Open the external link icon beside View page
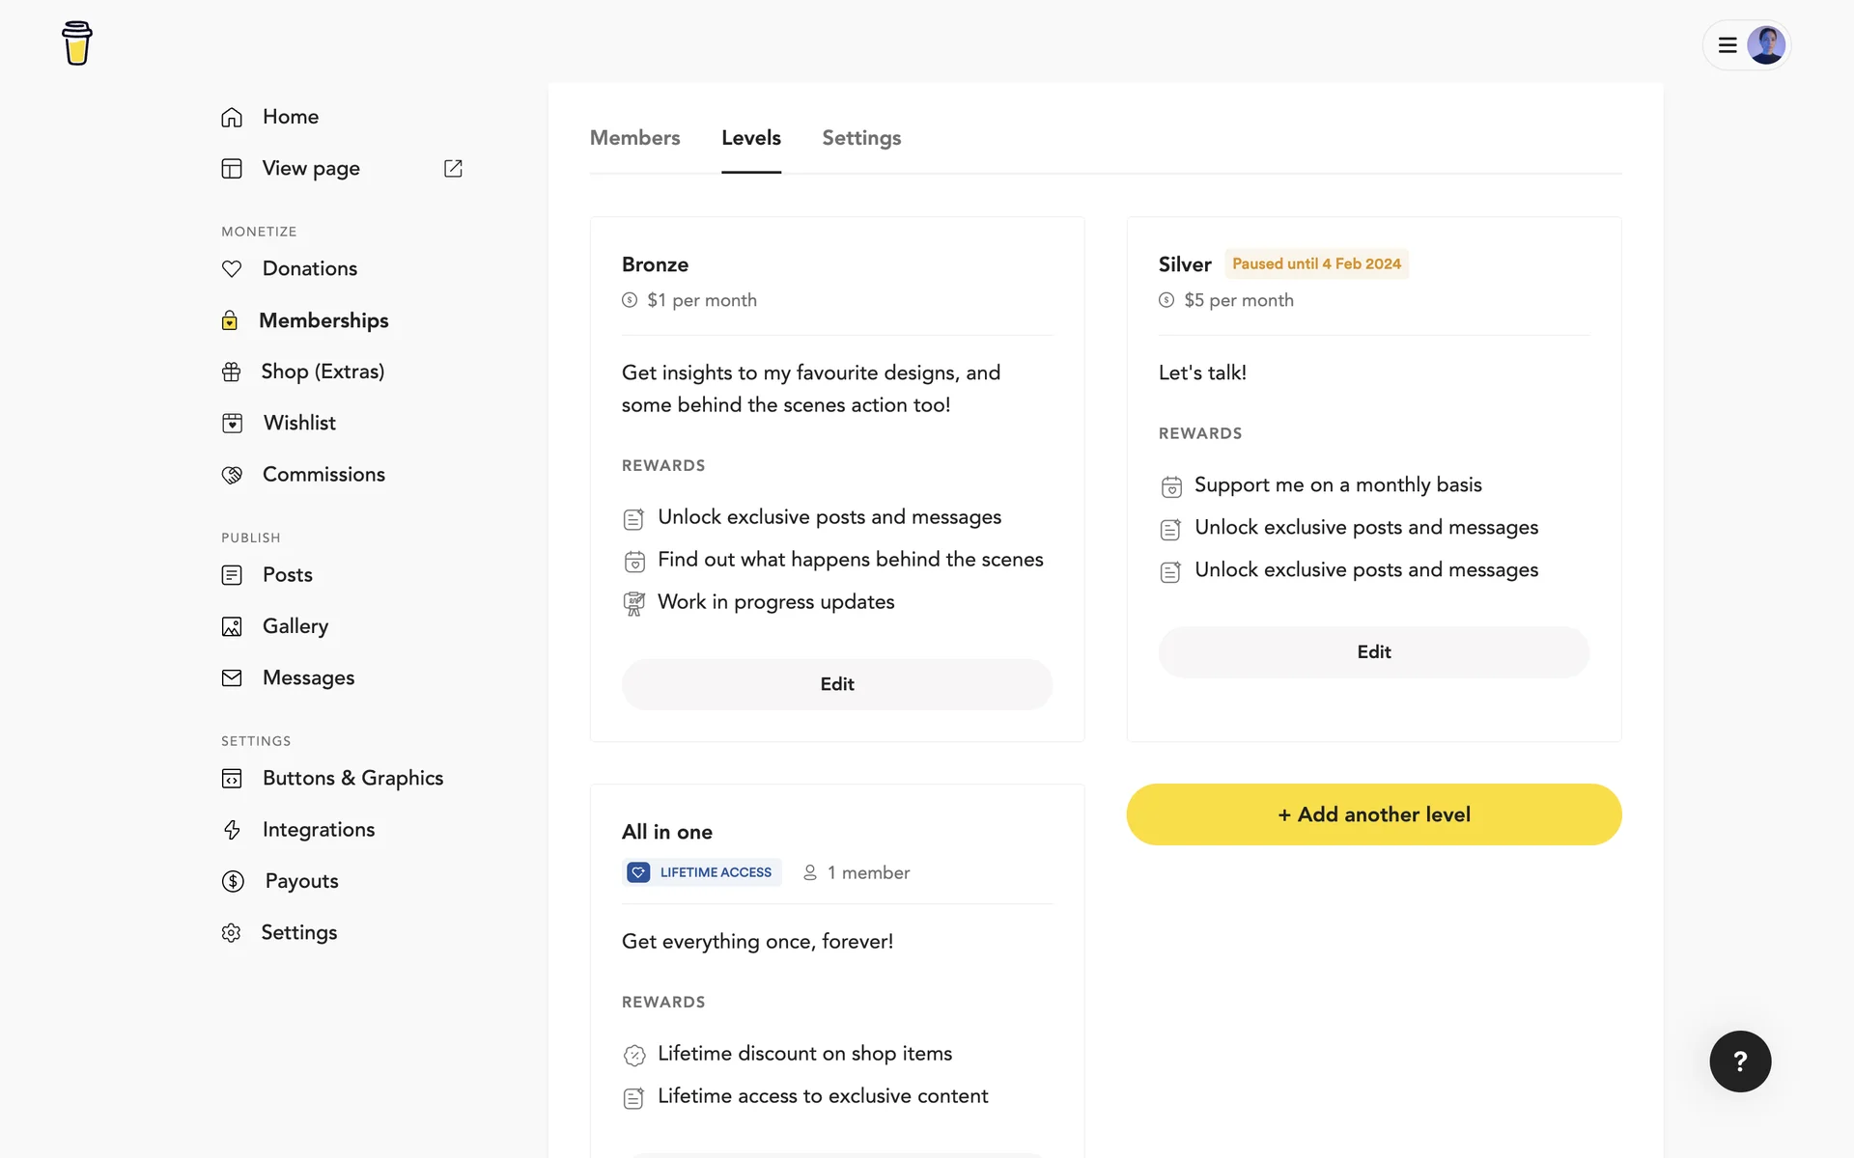The width and height of the screenshot is (1854, 1158). point(453,168)
